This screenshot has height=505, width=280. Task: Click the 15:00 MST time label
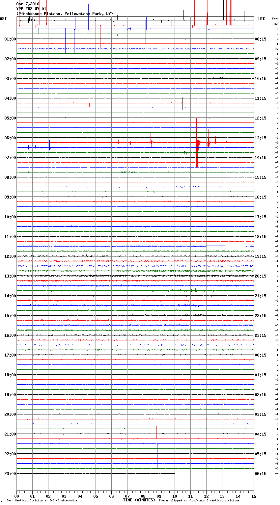point(10,316)
